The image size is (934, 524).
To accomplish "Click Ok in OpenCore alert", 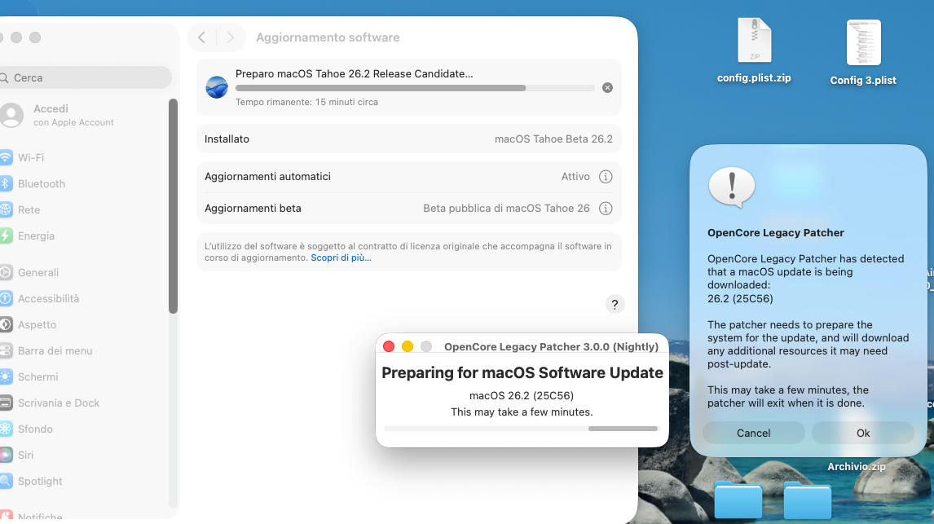I will 863,433.
